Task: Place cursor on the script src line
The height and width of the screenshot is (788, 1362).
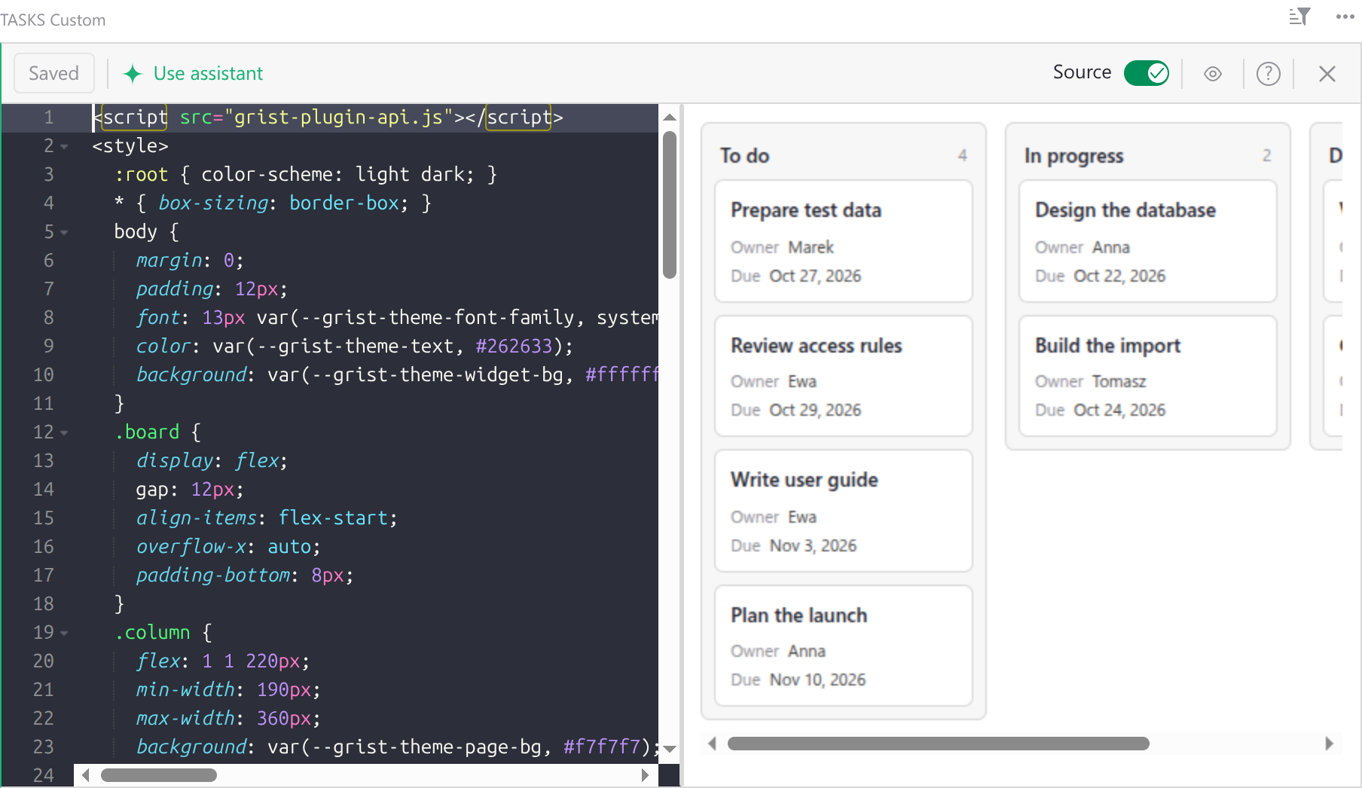Action: [x=328, y=118]
